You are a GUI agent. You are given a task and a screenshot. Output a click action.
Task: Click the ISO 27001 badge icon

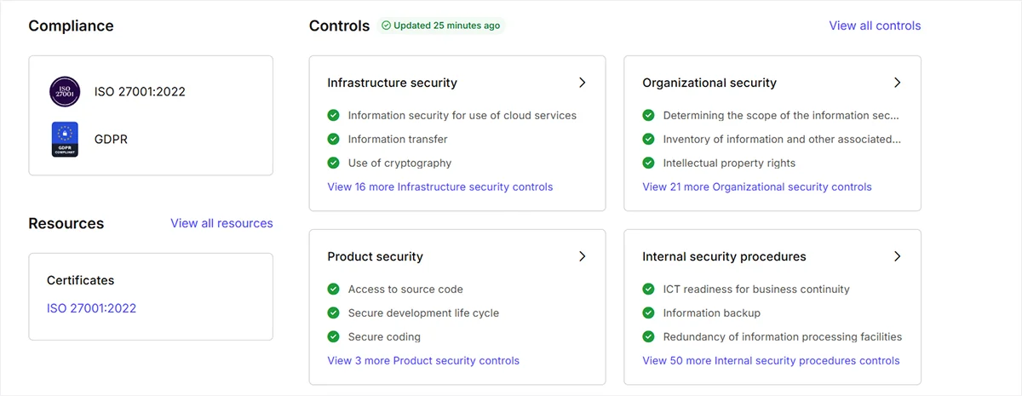[65, 91]
